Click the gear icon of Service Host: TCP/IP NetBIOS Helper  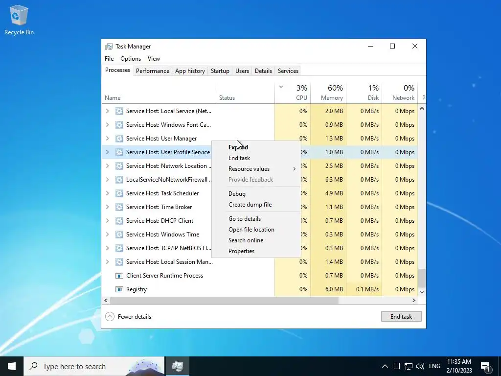[x=119, y=248]
